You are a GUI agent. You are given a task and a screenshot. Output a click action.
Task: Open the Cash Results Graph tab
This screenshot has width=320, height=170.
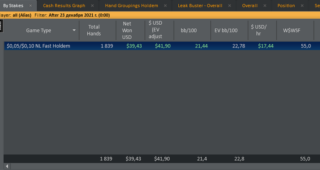pos(64,6)
